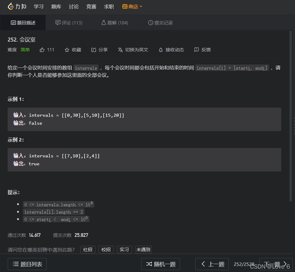Click the 随机一题 random problem button
This screenshot has width=295, height=272.
click(x=161, y=264)
